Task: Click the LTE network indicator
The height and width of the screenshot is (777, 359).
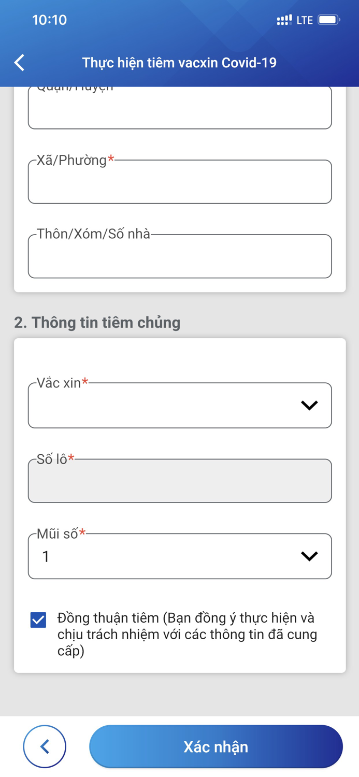Action: point(305,20)
